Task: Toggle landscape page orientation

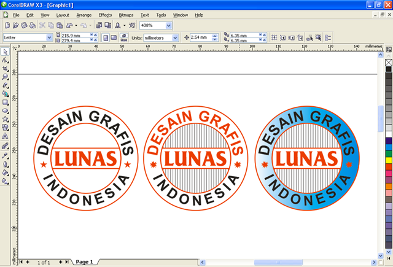Action: coord(114,38)
